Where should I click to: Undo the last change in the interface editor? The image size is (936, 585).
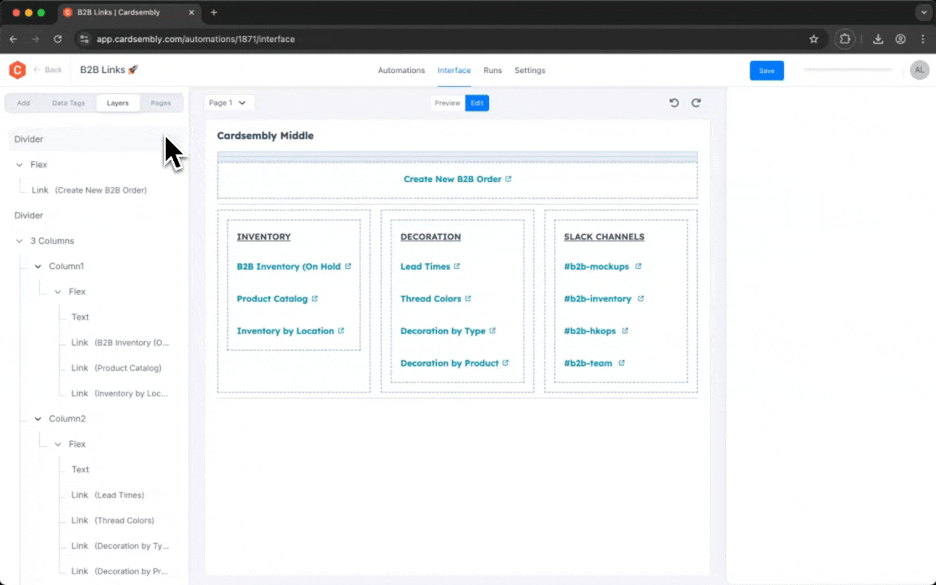[674, 102]
